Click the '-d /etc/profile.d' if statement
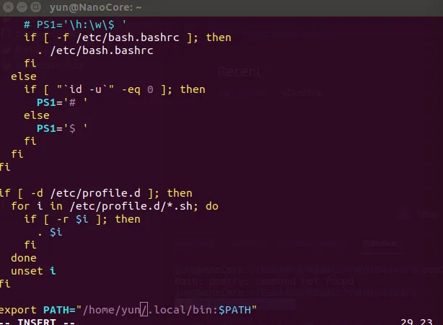The height and width of the screenshot is (325, 443). click(x=95, y=192)
